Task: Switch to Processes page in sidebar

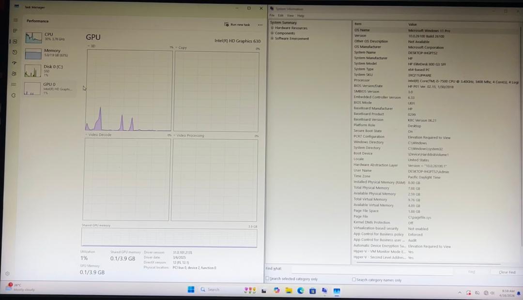Action: click(15, 31)
